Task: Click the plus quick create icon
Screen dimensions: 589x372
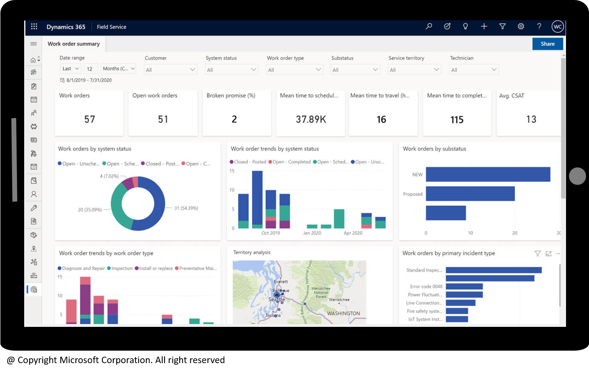Action: pyautogui.click(x=484, y=26)
